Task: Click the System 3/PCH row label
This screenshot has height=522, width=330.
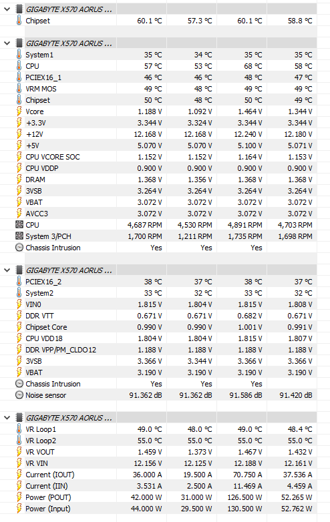Action: [48, 236]
